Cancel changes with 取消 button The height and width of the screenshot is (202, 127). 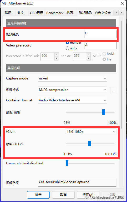pos(63,195)
